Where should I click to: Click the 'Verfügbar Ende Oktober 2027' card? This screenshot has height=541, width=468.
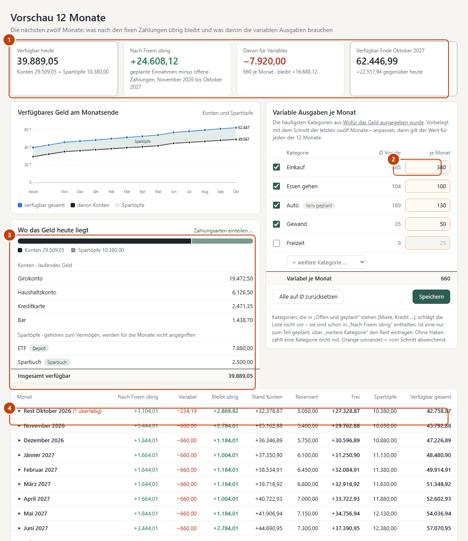pos(403,69)
